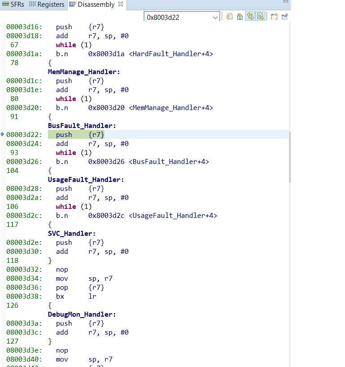The image size is (345, 367).
Task: Toggle Link with Active Debug Context
Action: pyautogui.click(x=250, y=16)
